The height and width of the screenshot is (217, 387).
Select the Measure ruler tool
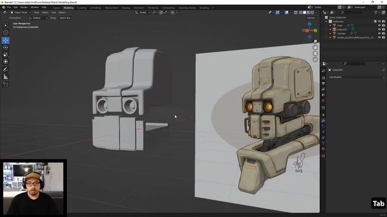click(5, 77)
